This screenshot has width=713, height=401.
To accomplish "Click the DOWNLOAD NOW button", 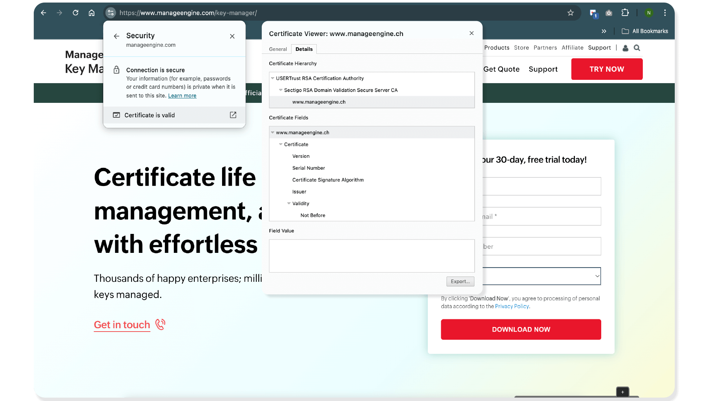I will [x=521, y=329].
